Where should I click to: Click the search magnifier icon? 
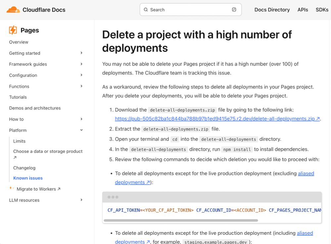(146, 10)
